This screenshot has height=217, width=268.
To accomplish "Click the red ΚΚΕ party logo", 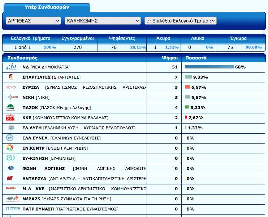I will (11, 118).
